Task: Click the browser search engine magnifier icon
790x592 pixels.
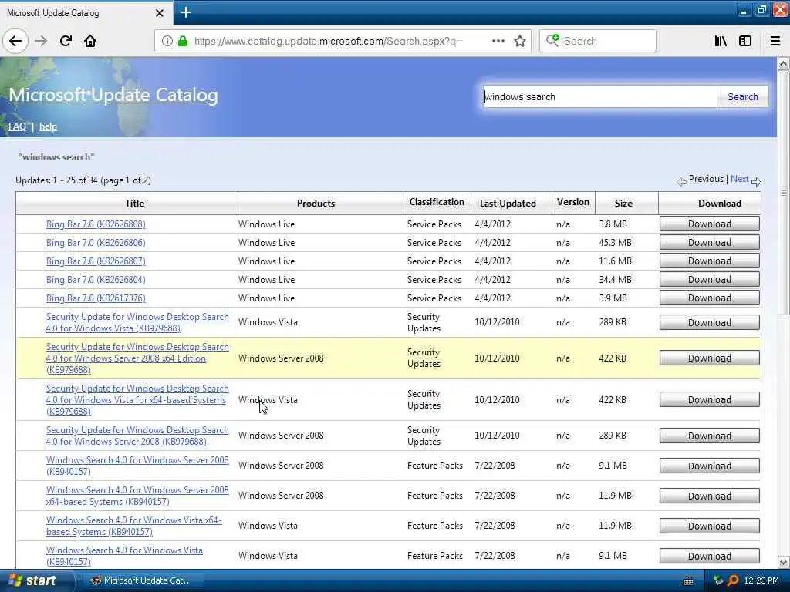Action: point(552,41)
